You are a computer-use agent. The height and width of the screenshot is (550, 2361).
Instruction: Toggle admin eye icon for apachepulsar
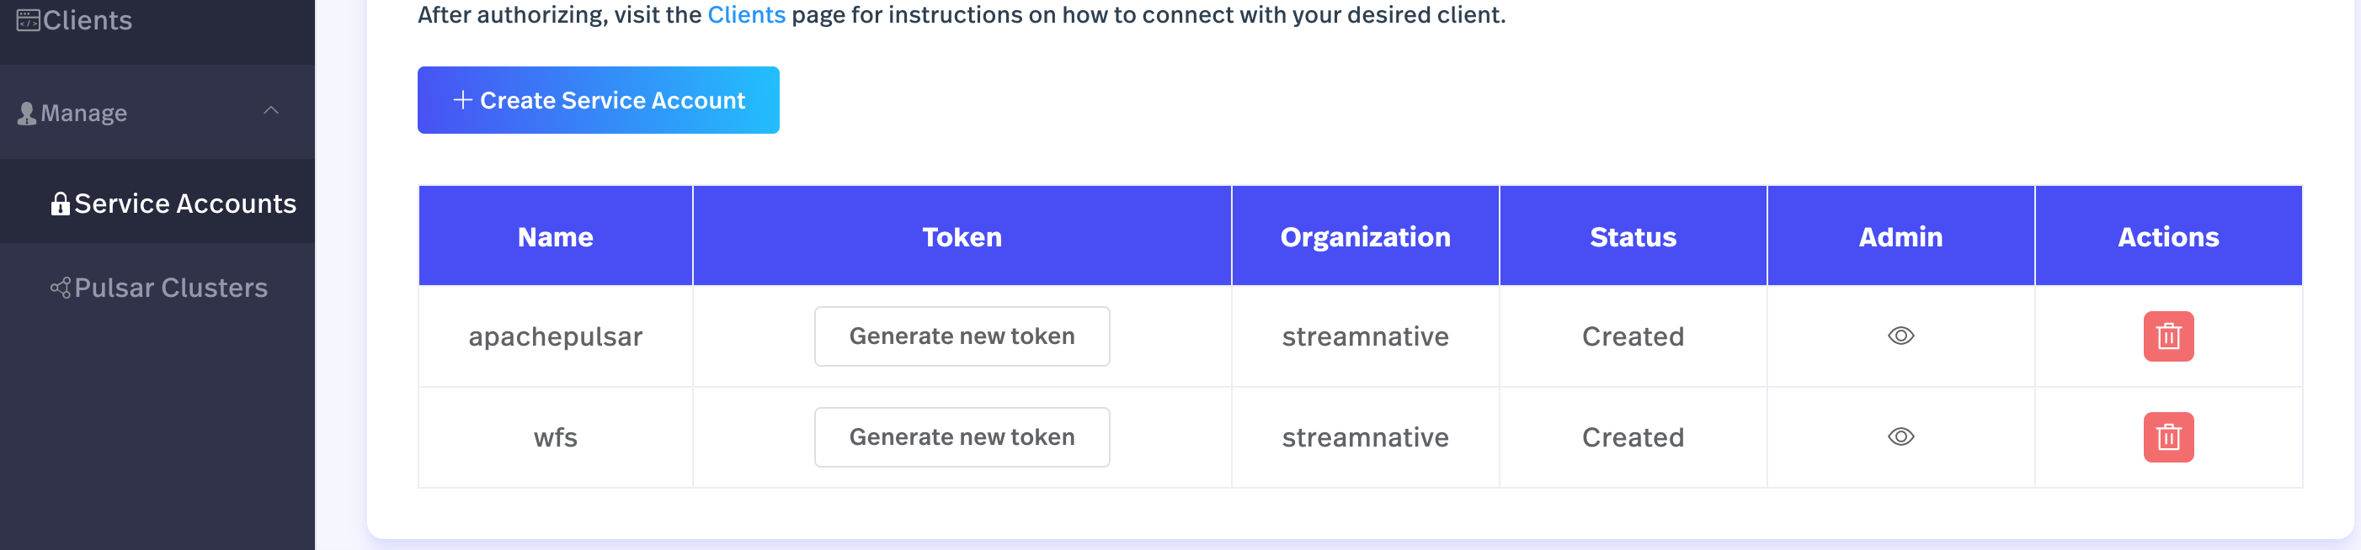(x=1901, y=336)
